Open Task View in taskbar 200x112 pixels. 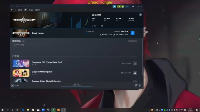click(17, 110)
